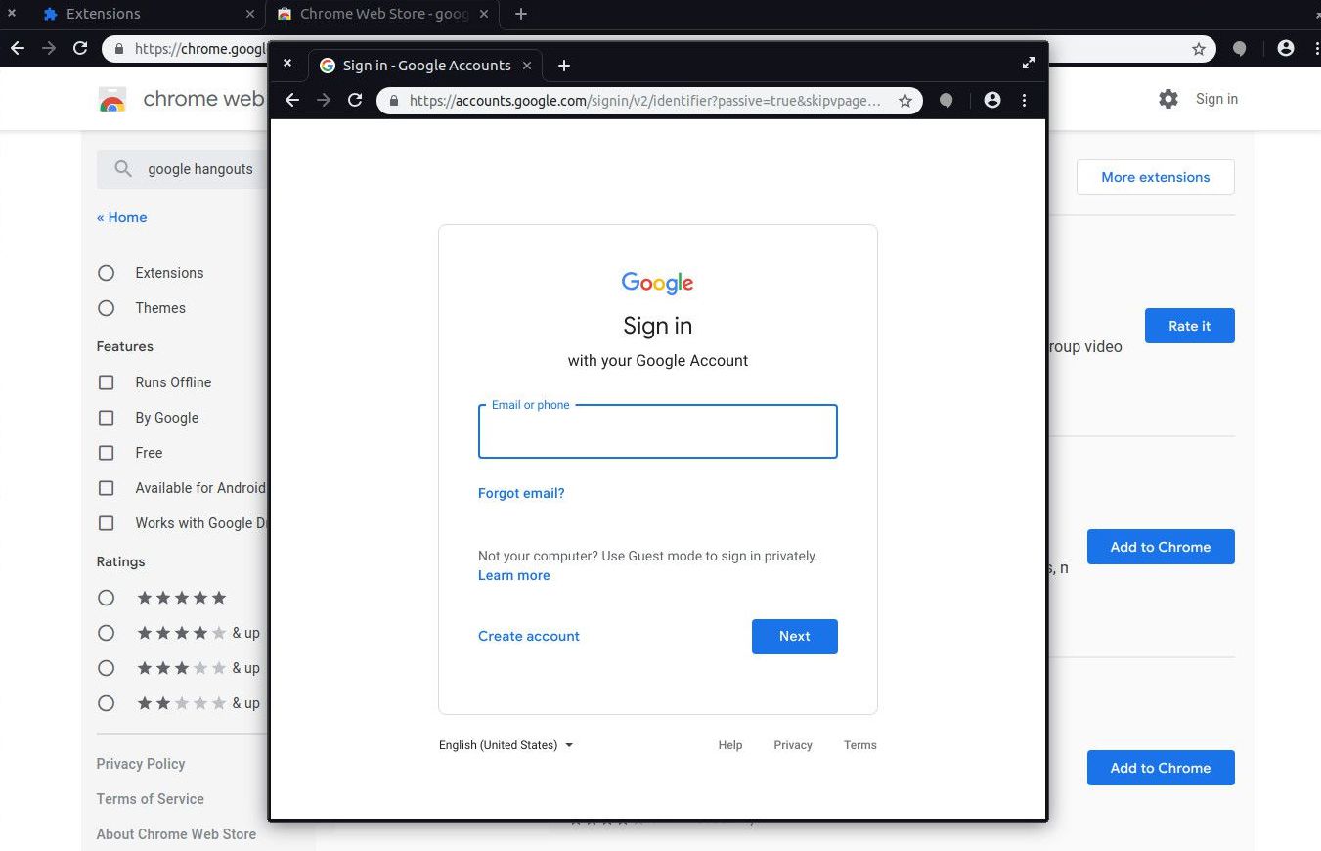Open Terms of Service sidebar link
This screenshot has height=851, width=1321.
tap(150, 799)
